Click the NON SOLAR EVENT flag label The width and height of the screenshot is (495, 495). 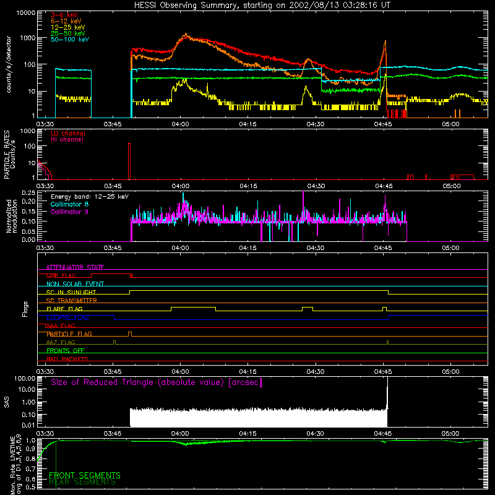click(x=75, y=284)
